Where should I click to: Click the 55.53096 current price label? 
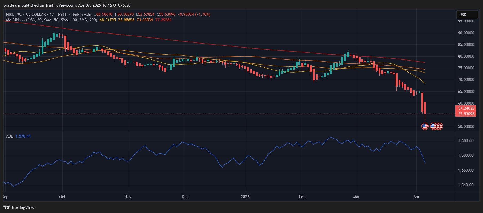click(466, 114)
